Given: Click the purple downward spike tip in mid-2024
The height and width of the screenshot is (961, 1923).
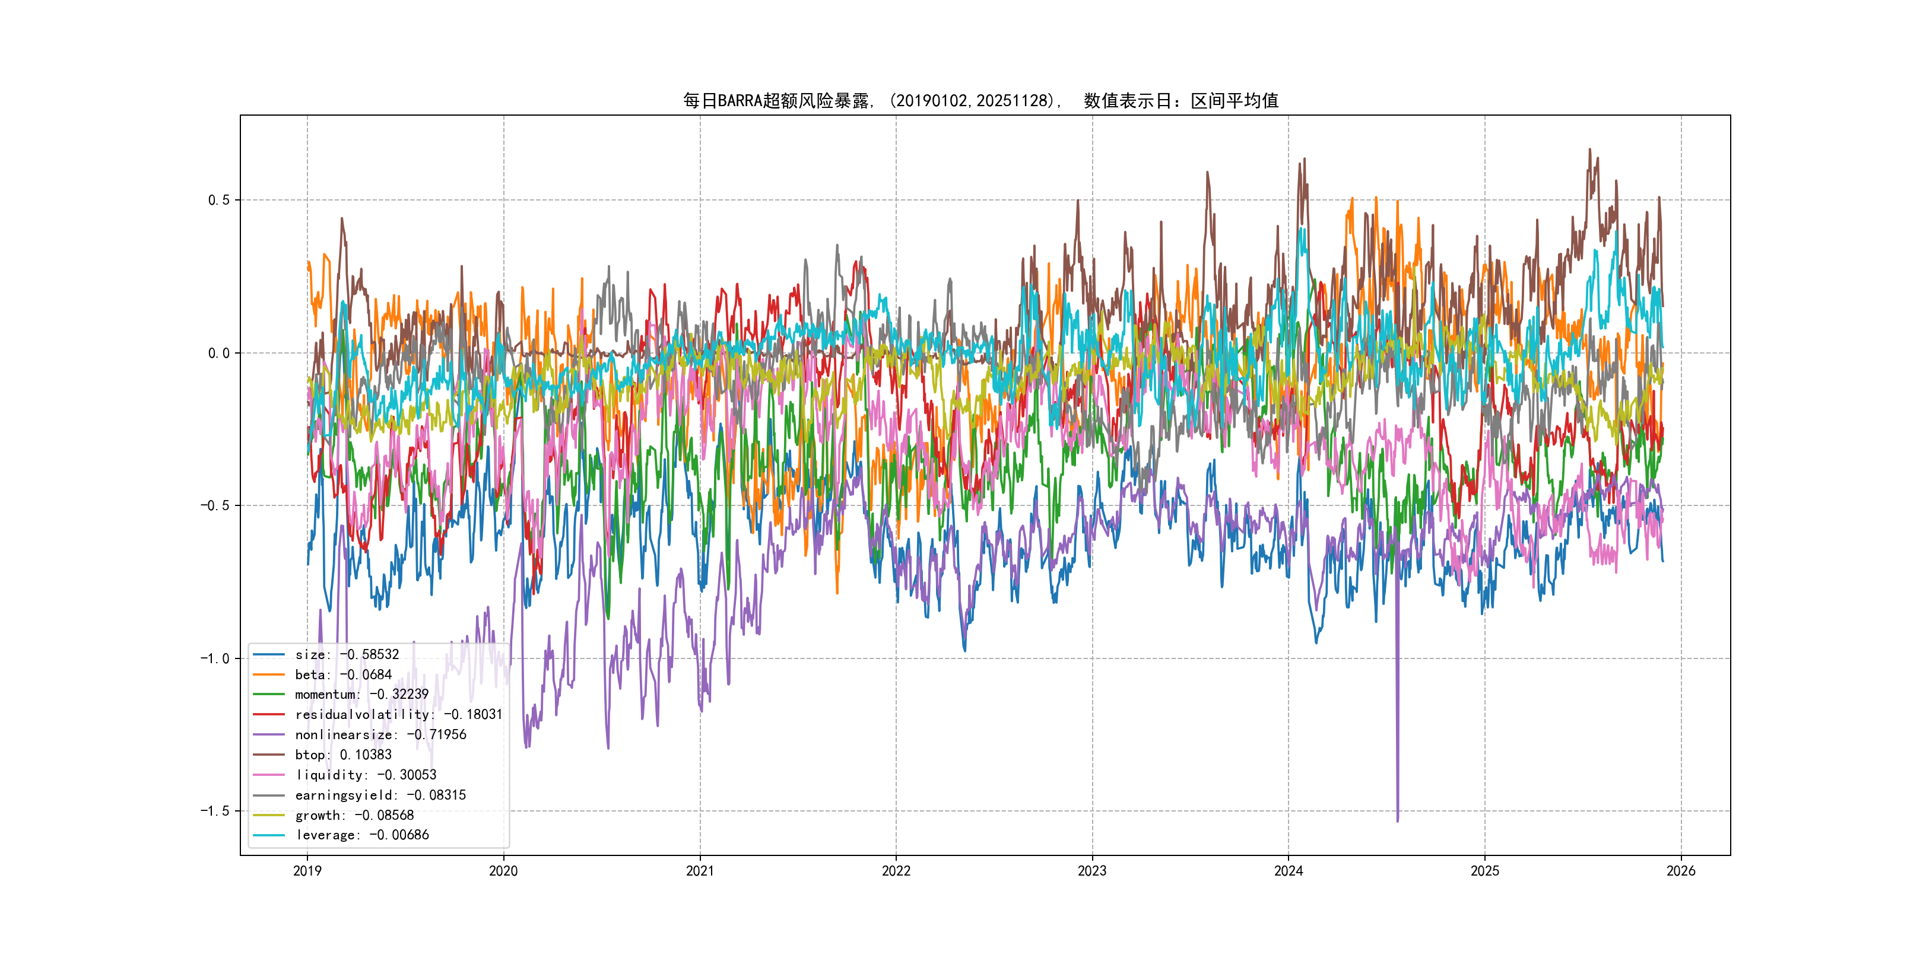Looking at the screenshot, I should (1398, 820).
